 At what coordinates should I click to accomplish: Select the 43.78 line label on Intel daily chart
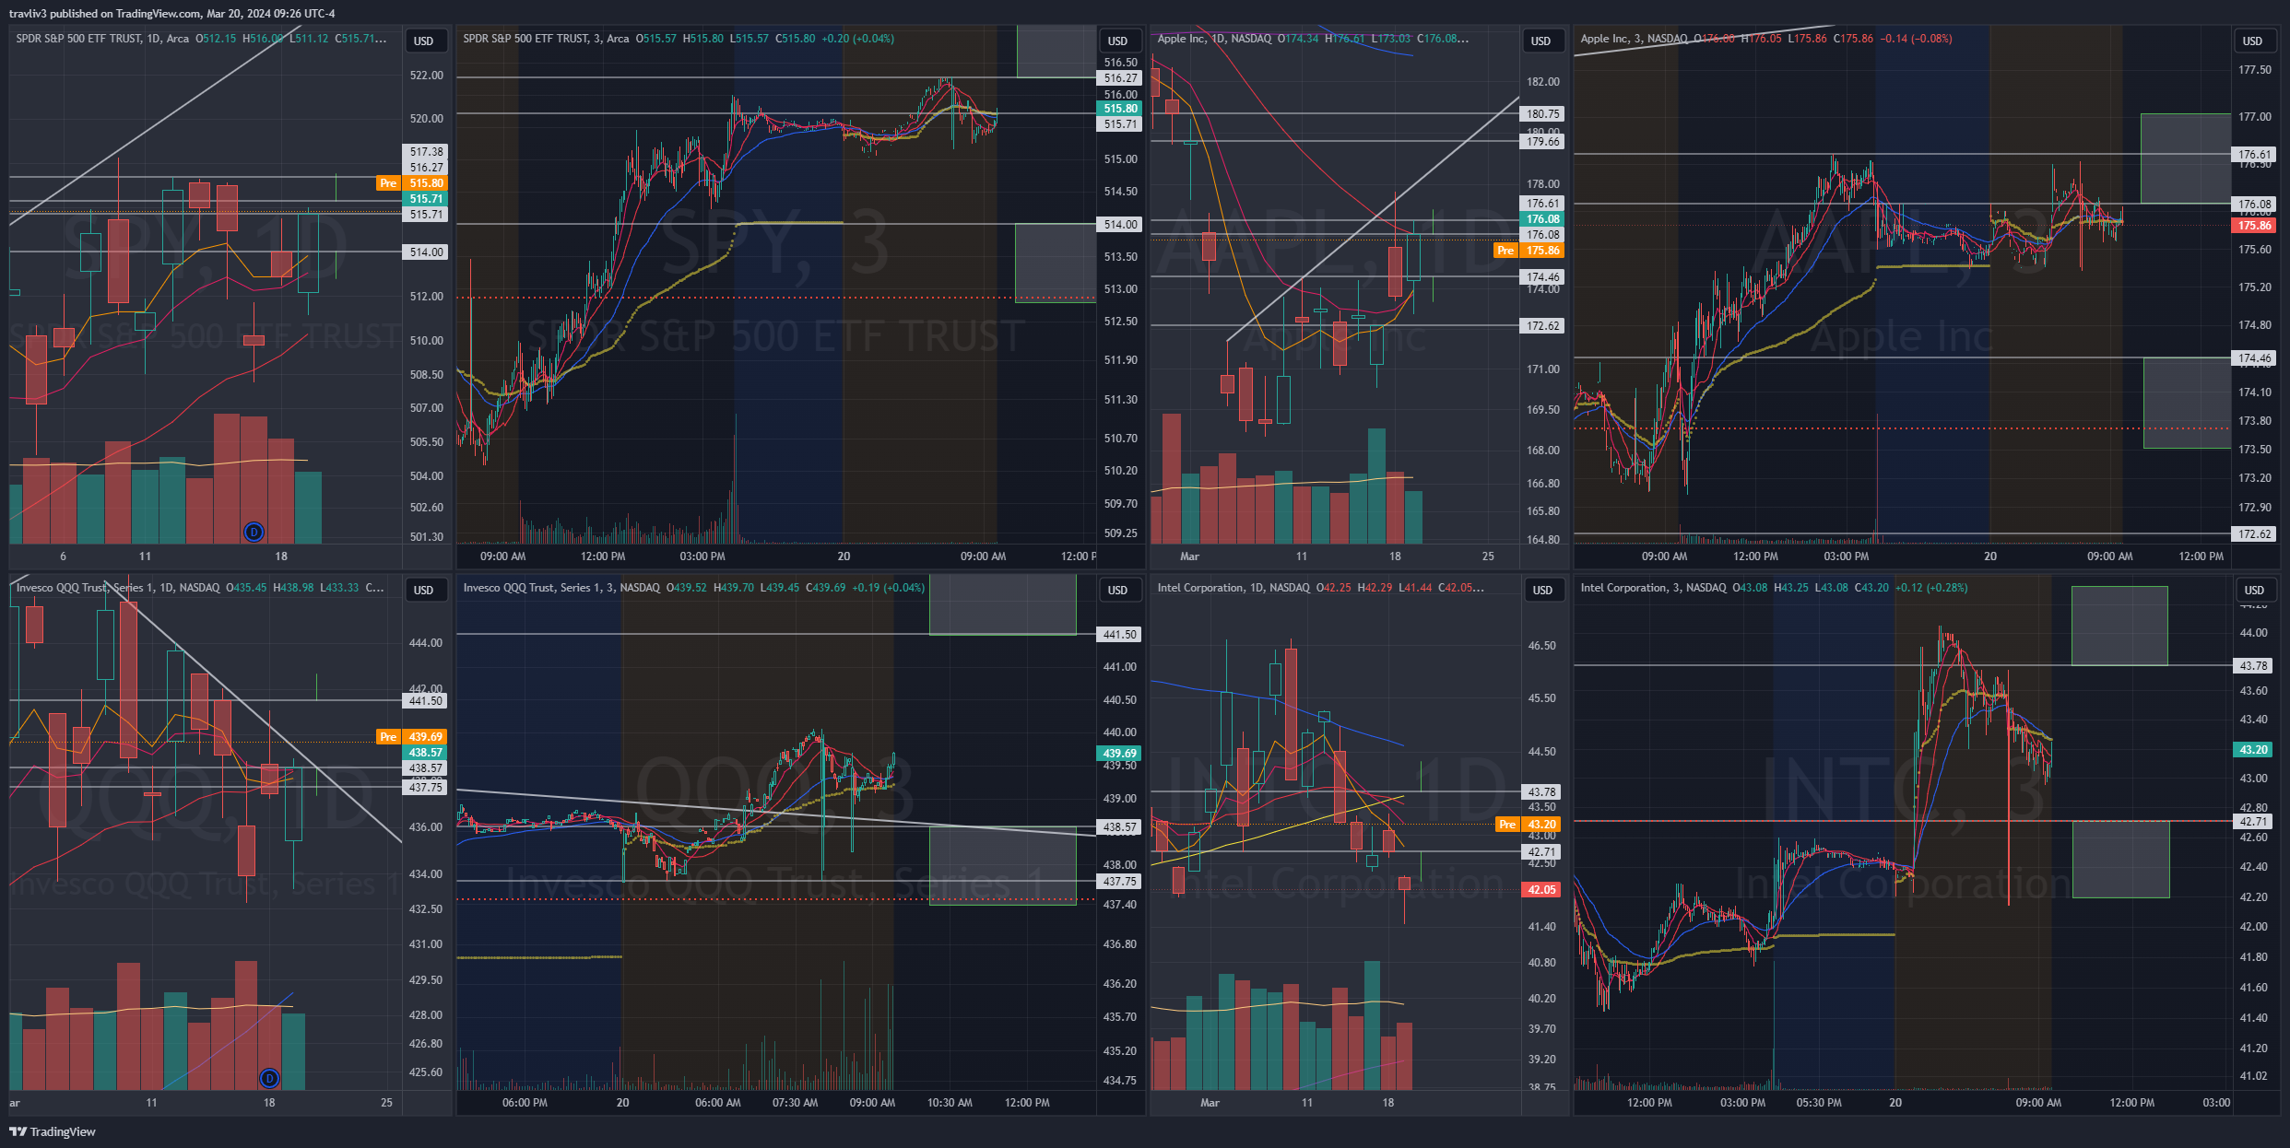(x=1543, y=792)
